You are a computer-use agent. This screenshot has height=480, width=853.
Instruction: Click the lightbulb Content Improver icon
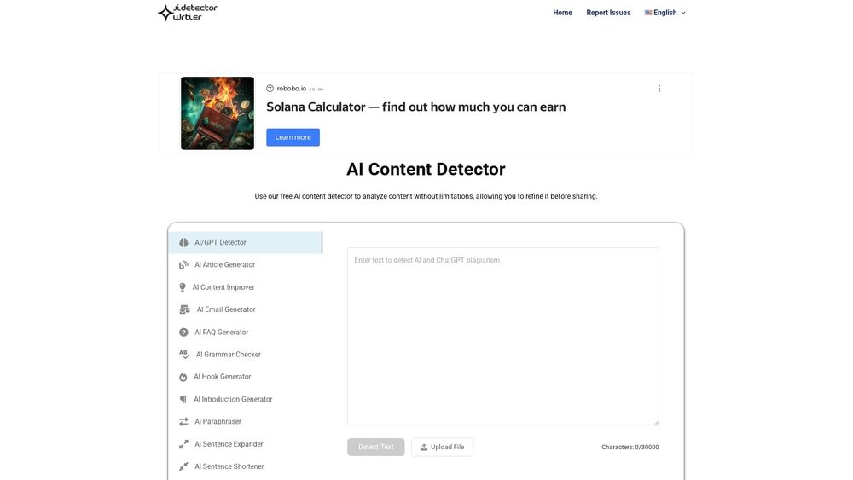point(183,287)
